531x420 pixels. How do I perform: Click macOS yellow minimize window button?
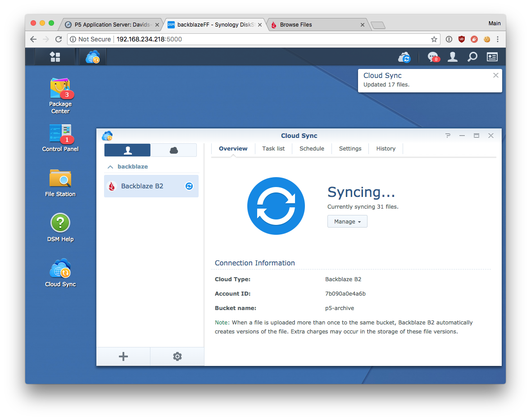pos(42,23)
